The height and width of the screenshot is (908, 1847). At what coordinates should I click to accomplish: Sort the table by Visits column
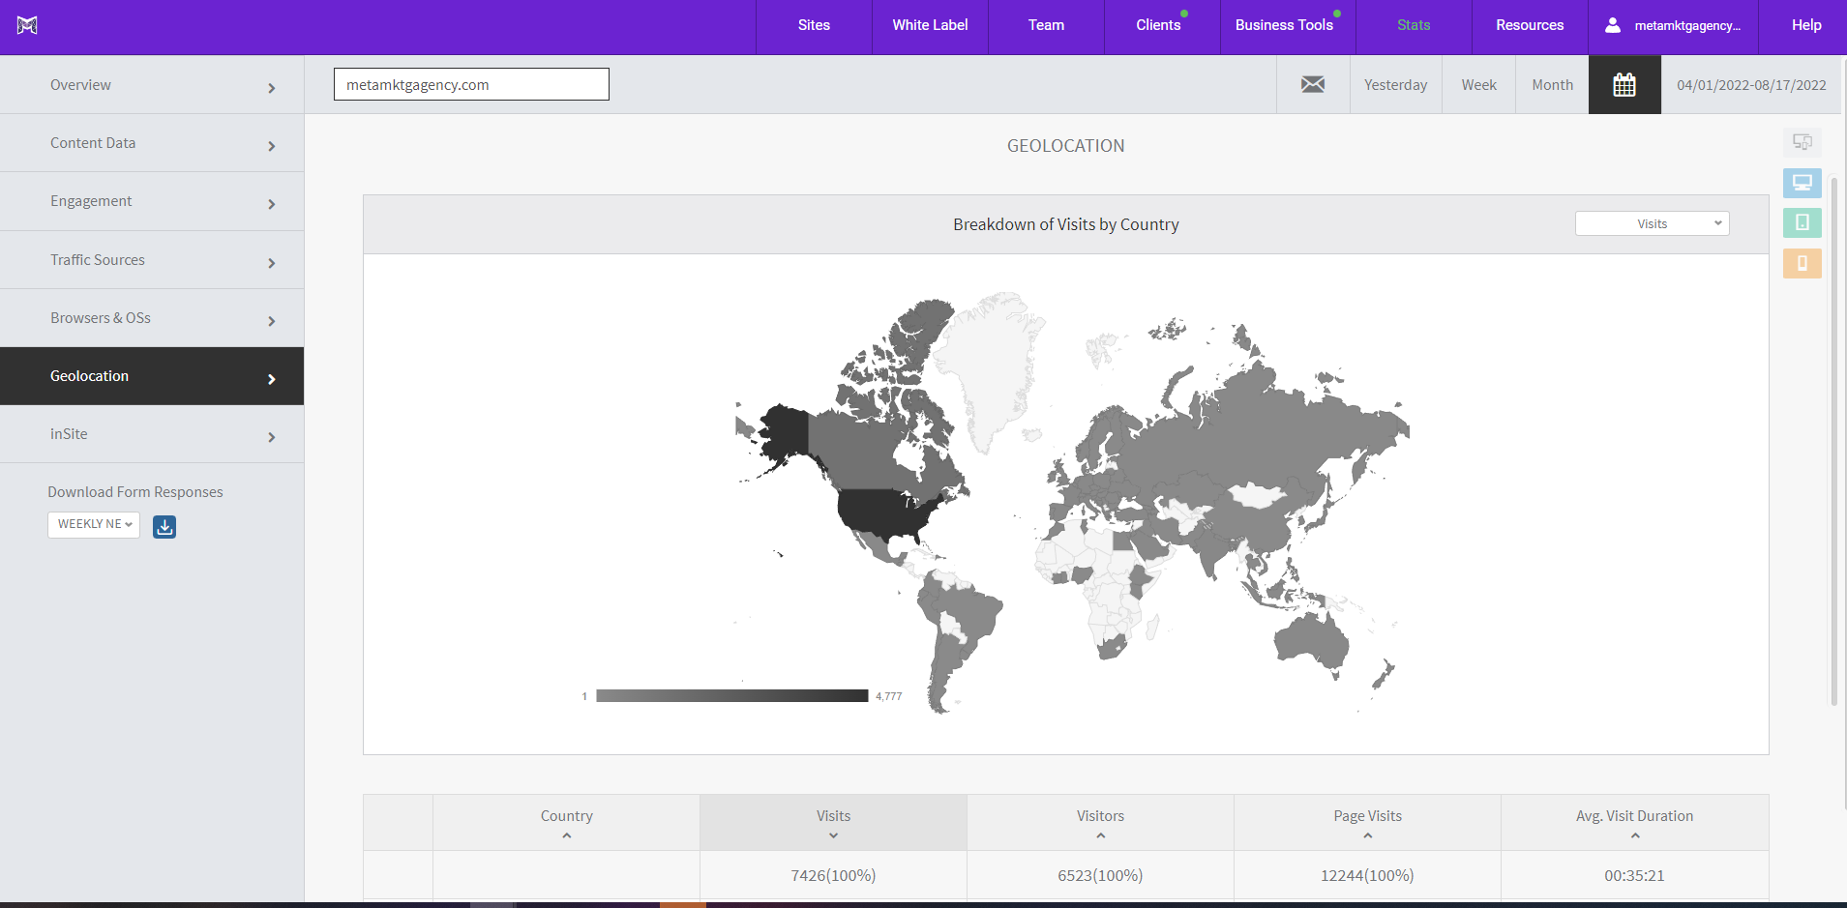pos(833,823)
